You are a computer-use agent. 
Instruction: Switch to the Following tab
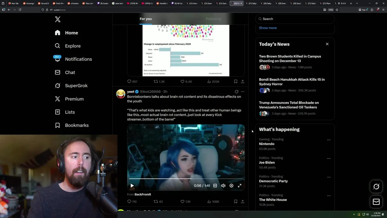213,19
